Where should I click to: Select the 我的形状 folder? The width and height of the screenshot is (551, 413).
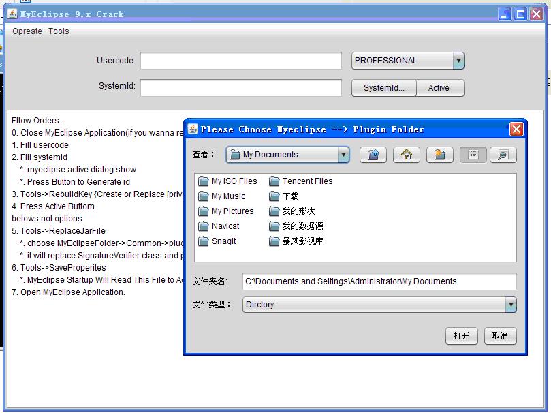click(x=292, y=211)
